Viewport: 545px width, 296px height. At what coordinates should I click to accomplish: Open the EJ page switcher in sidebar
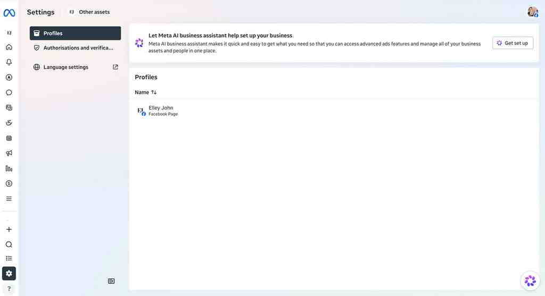coord(9,33)
